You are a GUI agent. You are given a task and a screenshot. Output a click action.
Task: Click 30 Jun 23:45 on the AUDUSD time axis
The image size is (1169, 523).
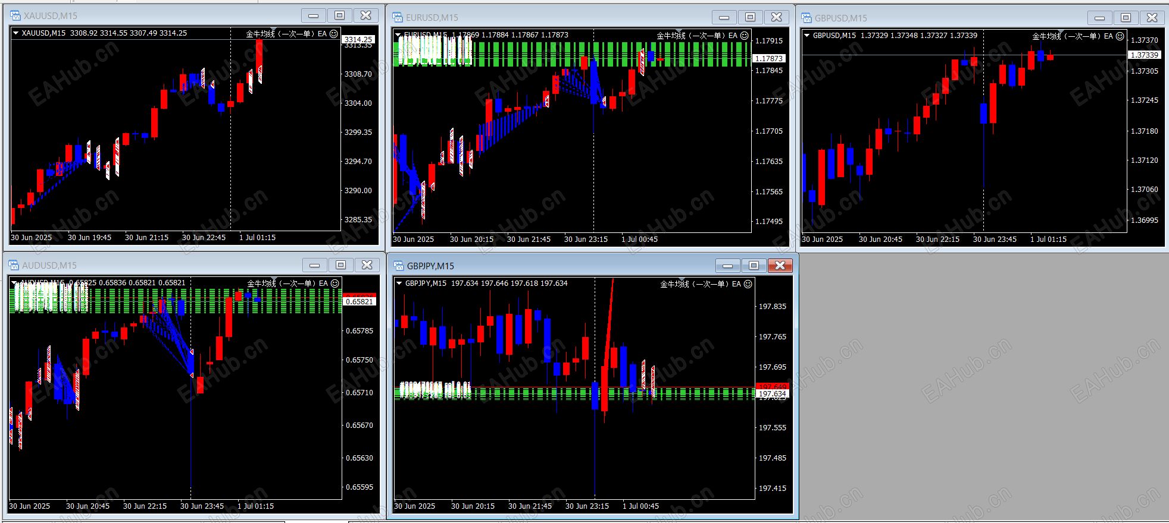tap(202, 506)
